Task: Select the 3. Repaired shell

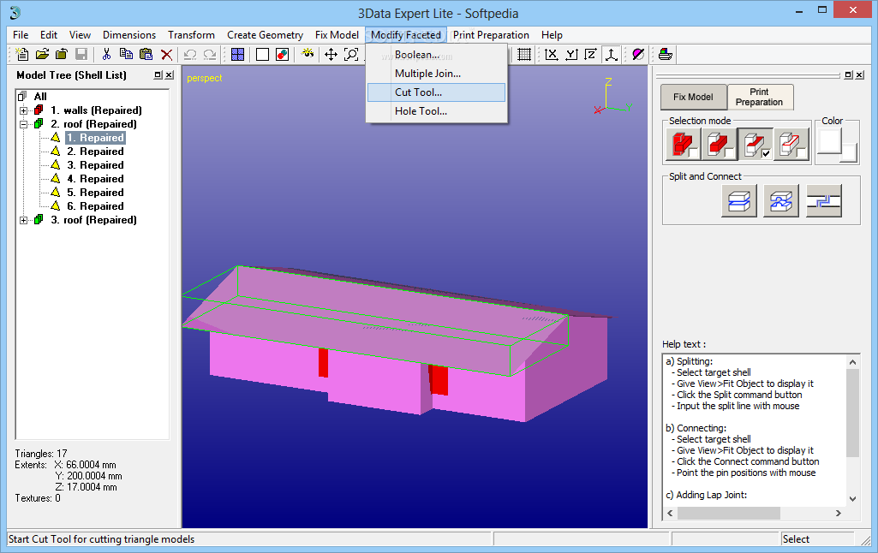Action: pos(95,165)
